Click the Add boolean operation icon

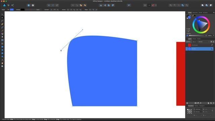171,5
